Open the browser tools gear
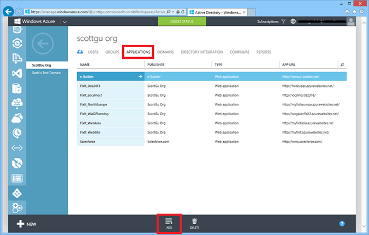Viewport: 369px width, 235px height. (x=362, y=12)
